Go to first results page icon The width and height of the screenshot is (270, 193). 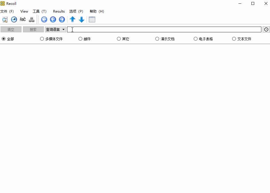point(44,19)
